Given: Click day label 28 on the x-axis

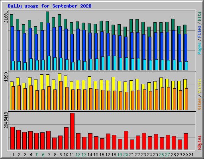Looking at the screenshot, I should (173, 155).
